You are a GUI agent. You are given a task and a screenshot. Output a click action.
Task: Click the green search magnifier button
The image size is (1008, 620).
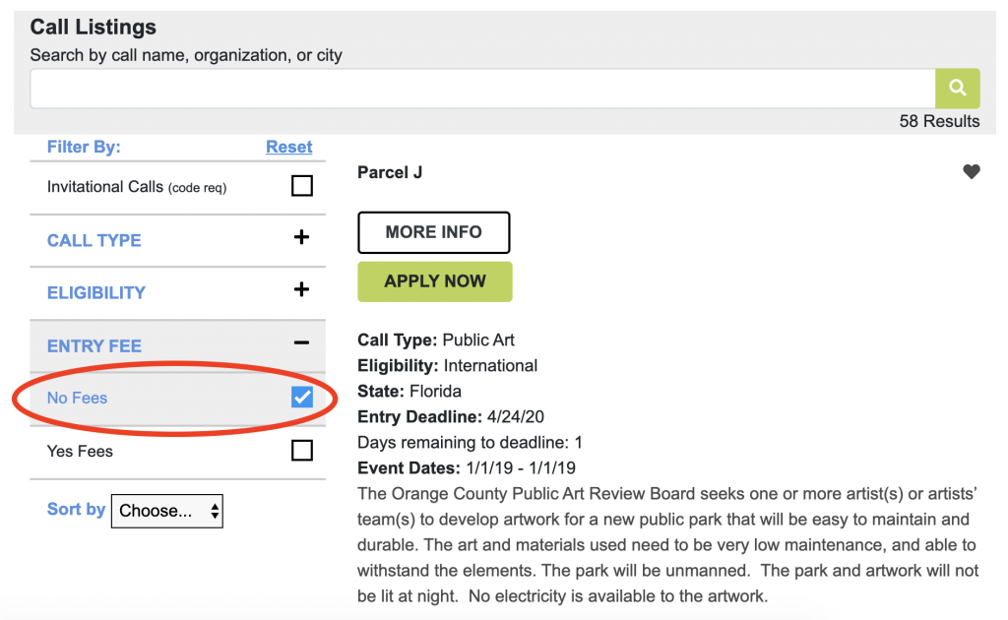point(957,89)
